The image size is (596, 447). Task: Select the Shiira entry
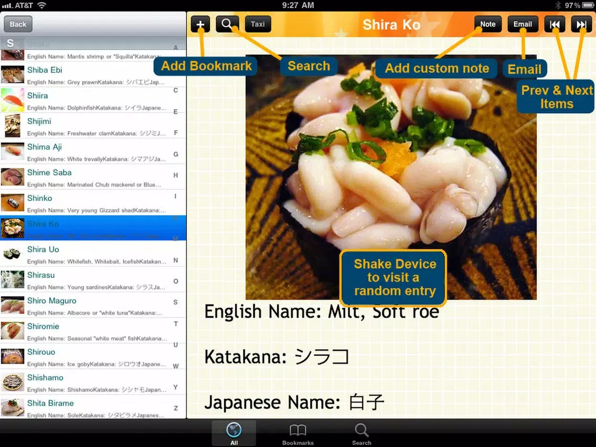(93, 100)
